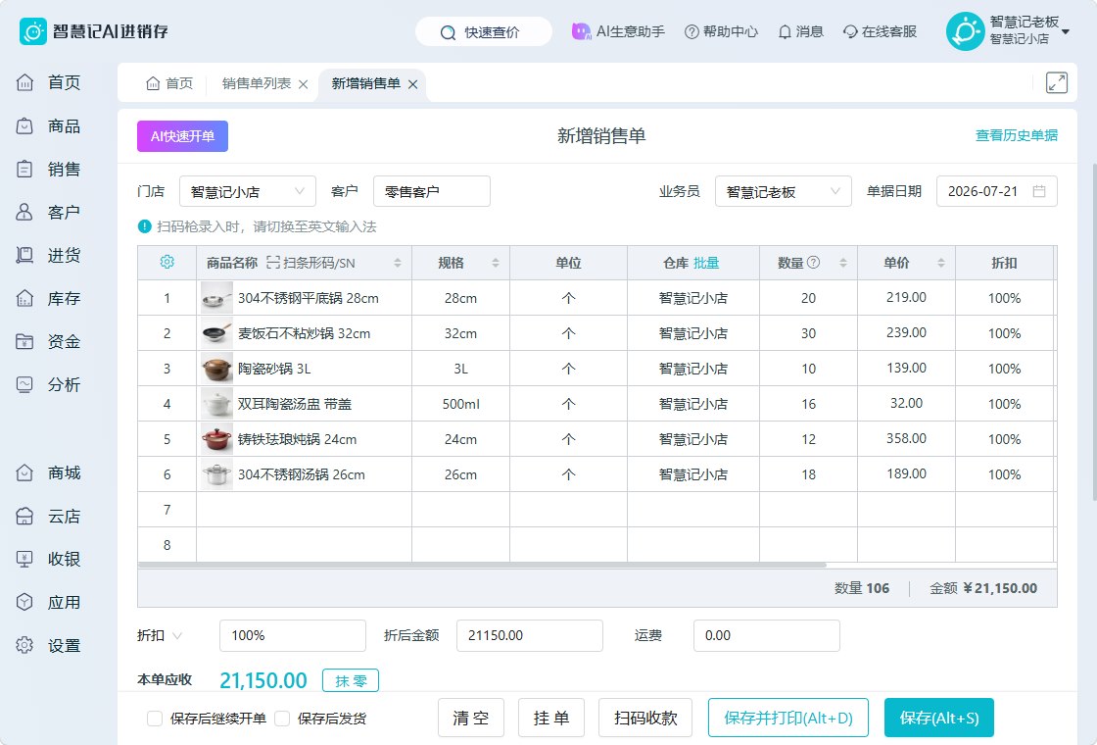Click the 智慧记AI进销存 logo
Screen dimensions: 1097x745
(94, 31)
